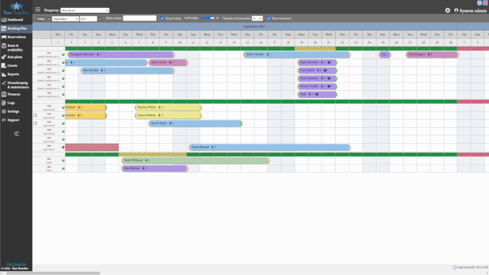
Task: Select the Xenia Moraiti booking
Action: coord(270,147)
